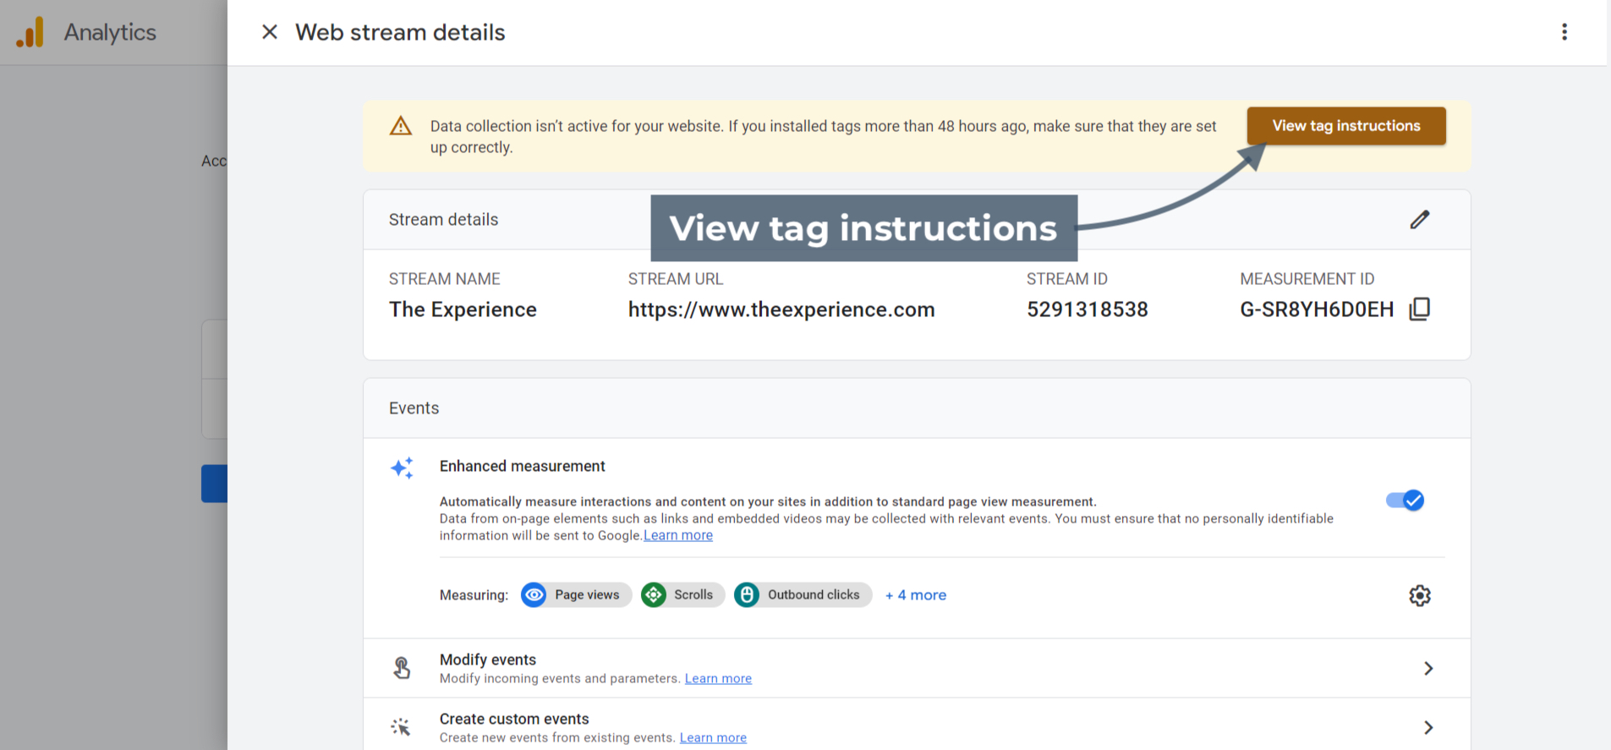Click the View tag instructions button
Viewport: 1611px width, 750px height.
1345,126
